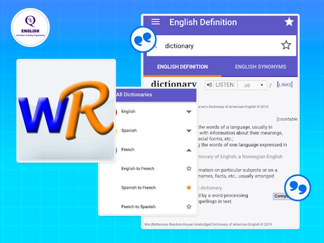The width and height of the screenshot is (324, 243).
Task: Open the [LINKS] link
Action: (285, 85)
